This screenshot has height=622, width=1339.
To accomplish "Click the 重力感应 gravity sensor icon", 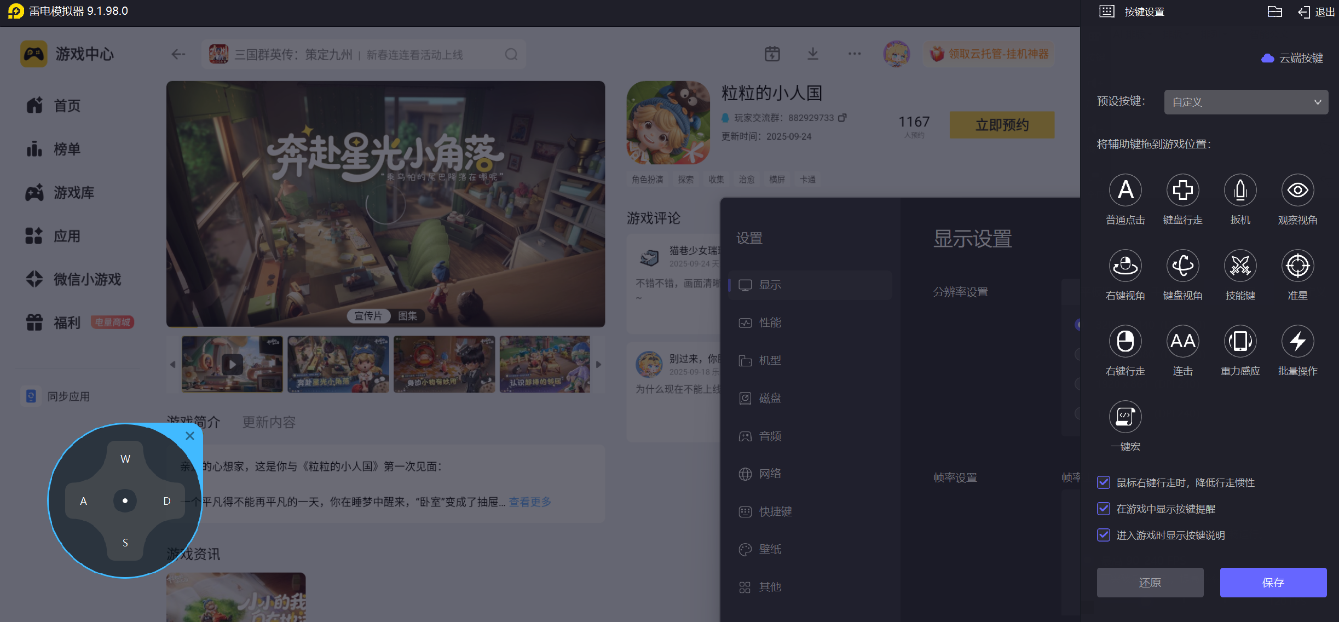I will [1240, 342].
